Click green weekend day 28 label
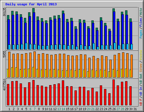 tap(122, 109)
